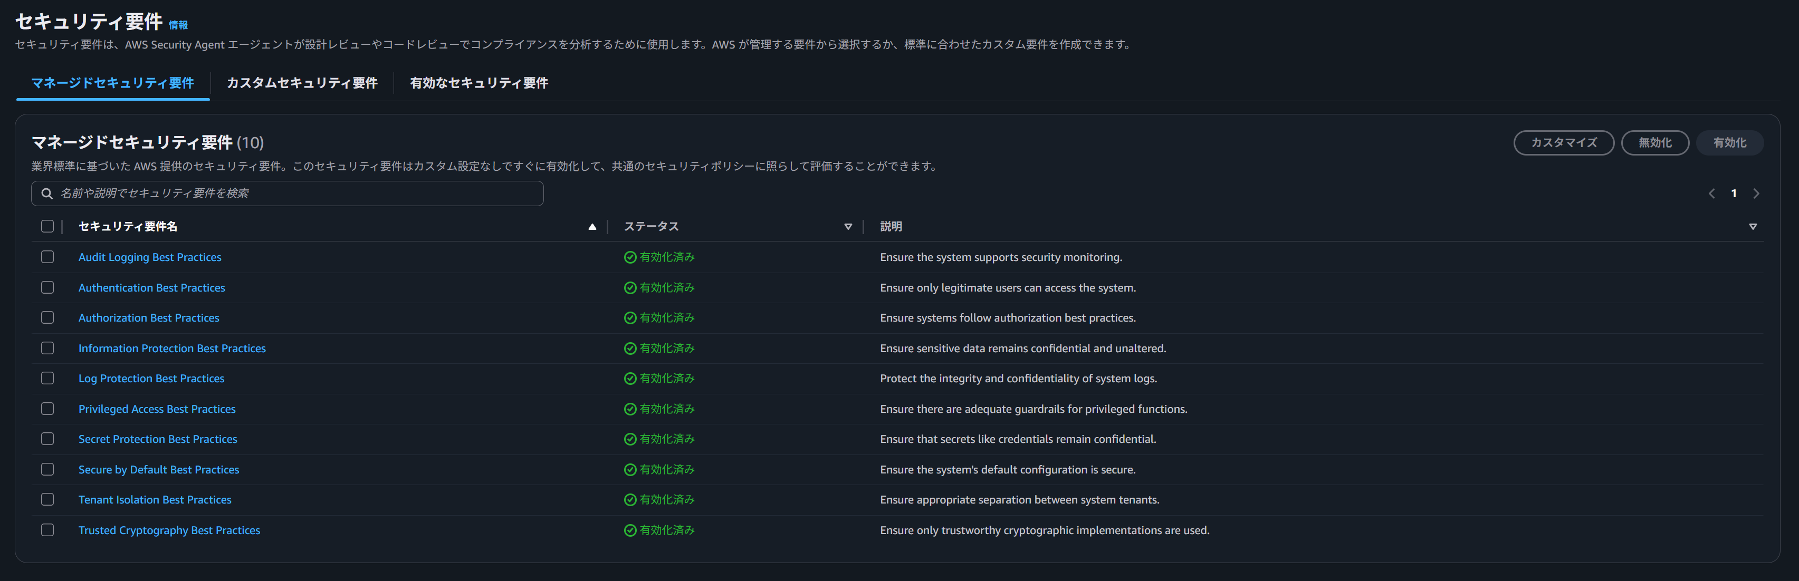Click the search magnifier icon

coord(47,193)
